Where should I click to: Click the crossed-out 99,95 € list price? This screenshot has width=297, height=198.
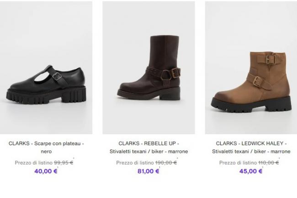pos(64,162)
